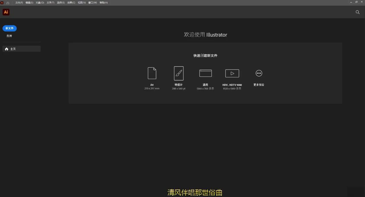Click the 新文件 new file button
This screenshot has width=365, height=197.
click(x=10, y=28)
